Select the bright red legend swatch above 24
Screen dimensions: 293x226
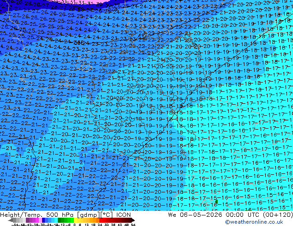101,220
